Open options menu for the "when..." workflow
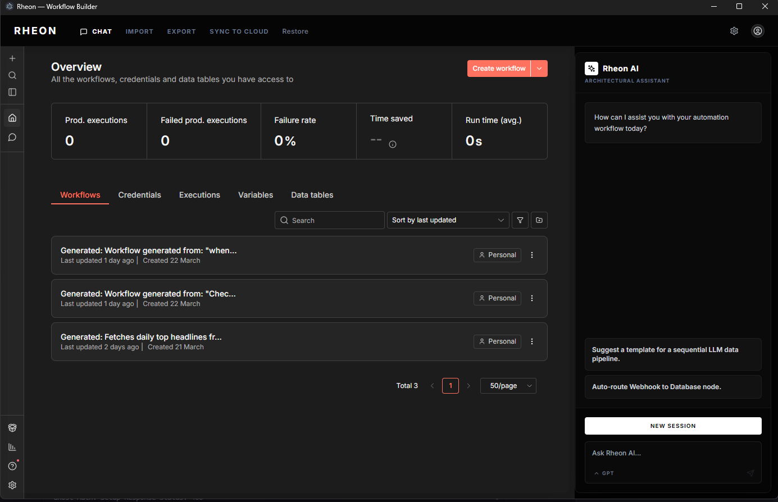 tap(532, 255)
